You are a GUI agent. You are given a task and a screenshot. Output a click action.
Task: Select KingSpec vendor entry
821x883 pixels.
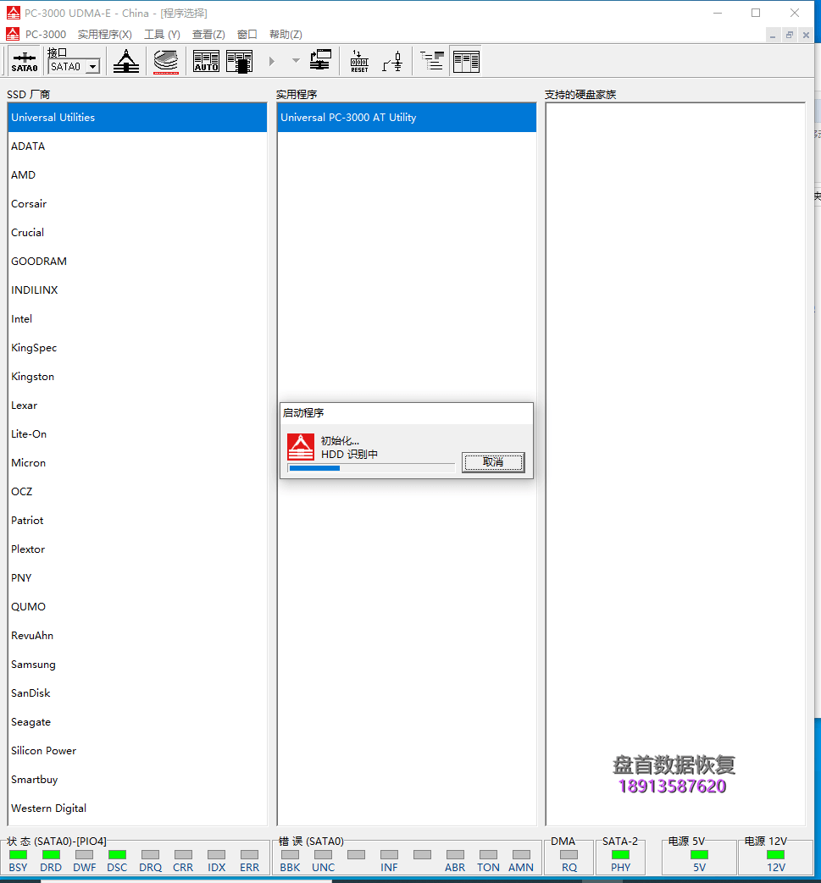137,347
